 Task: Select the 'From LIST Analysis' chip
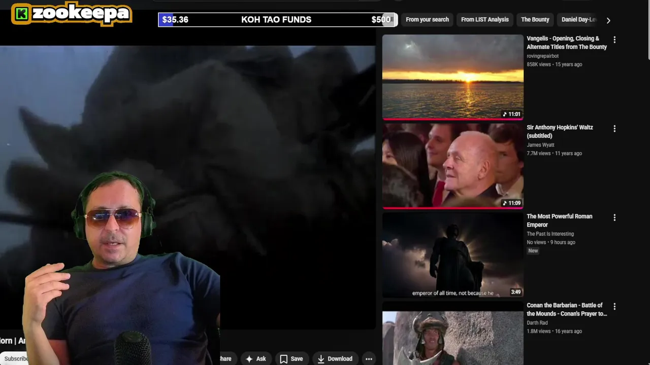click(484, 20)
